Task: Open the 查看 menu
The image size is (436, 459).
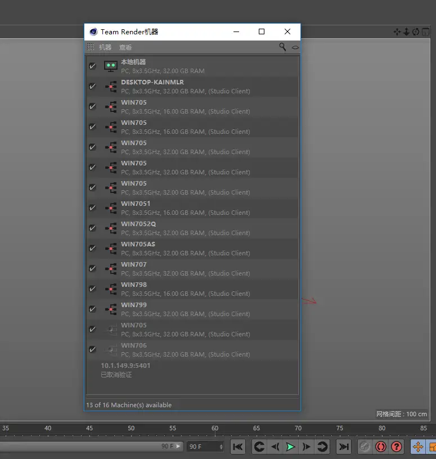Action: point(125,47)
